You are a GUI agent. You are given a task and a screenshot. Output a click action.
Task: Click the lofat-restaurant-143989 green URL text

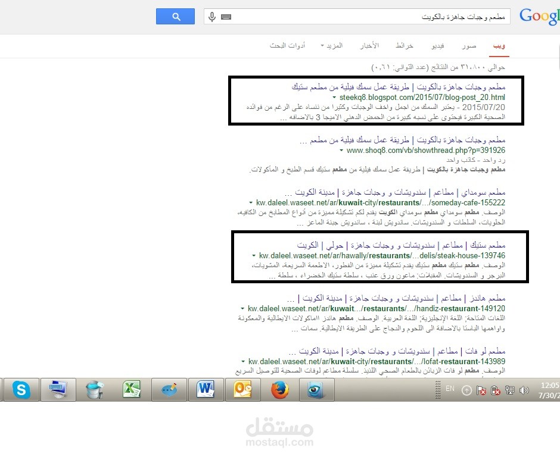377,361
